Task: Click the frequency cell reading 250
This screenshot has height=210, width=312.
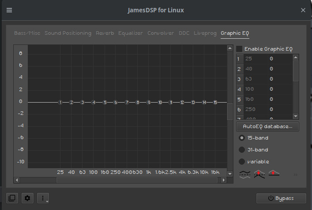Action: 256,109
